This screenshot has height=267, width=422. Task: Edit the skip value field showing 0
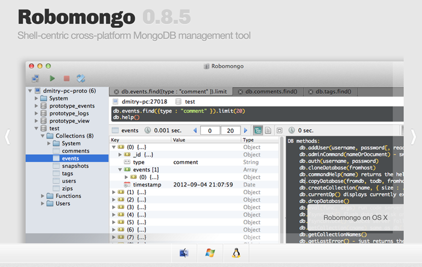(x=210, y=130)
